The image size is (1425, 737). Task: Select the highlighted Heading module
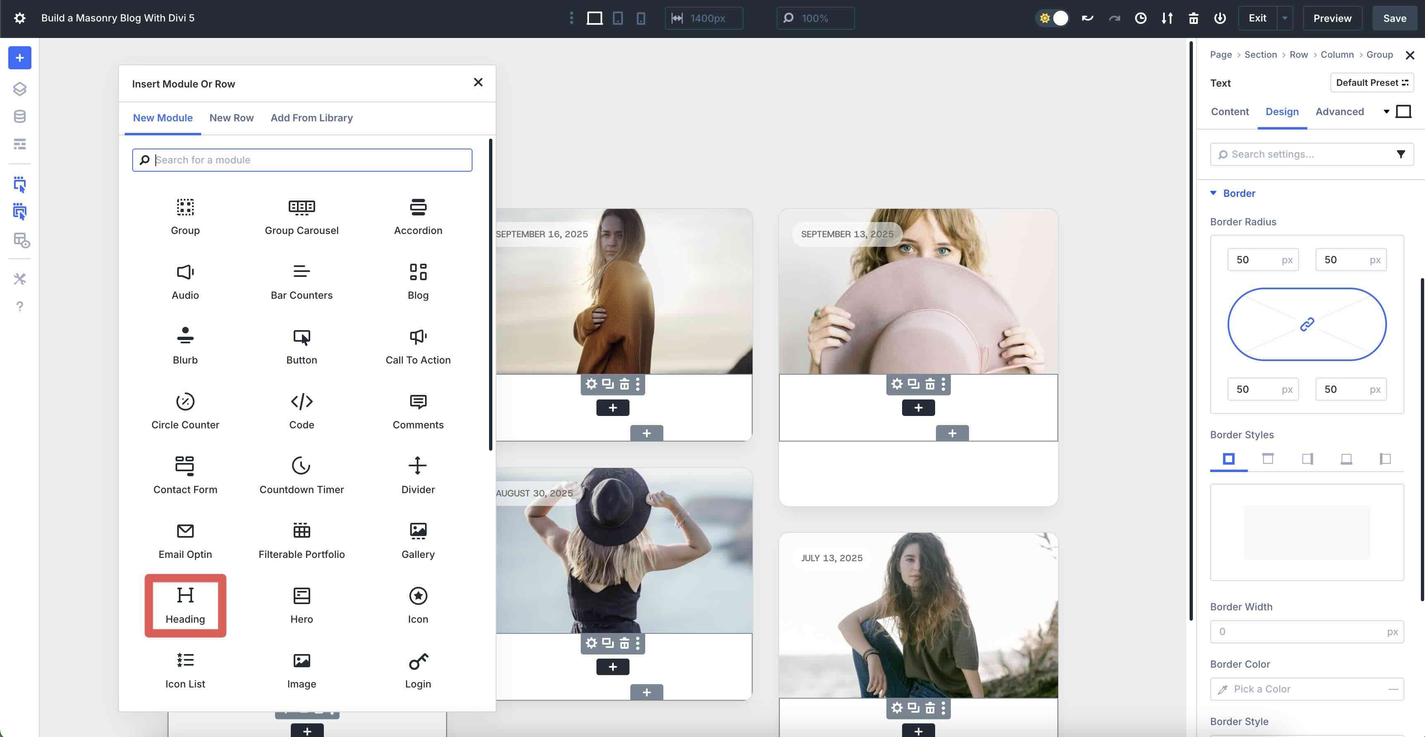click(185, 605)
